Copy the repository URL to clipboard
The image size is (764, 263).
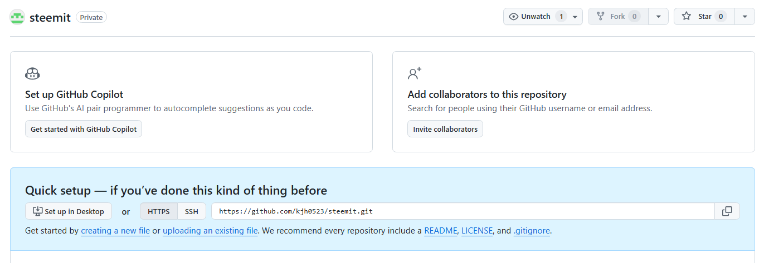727,211
